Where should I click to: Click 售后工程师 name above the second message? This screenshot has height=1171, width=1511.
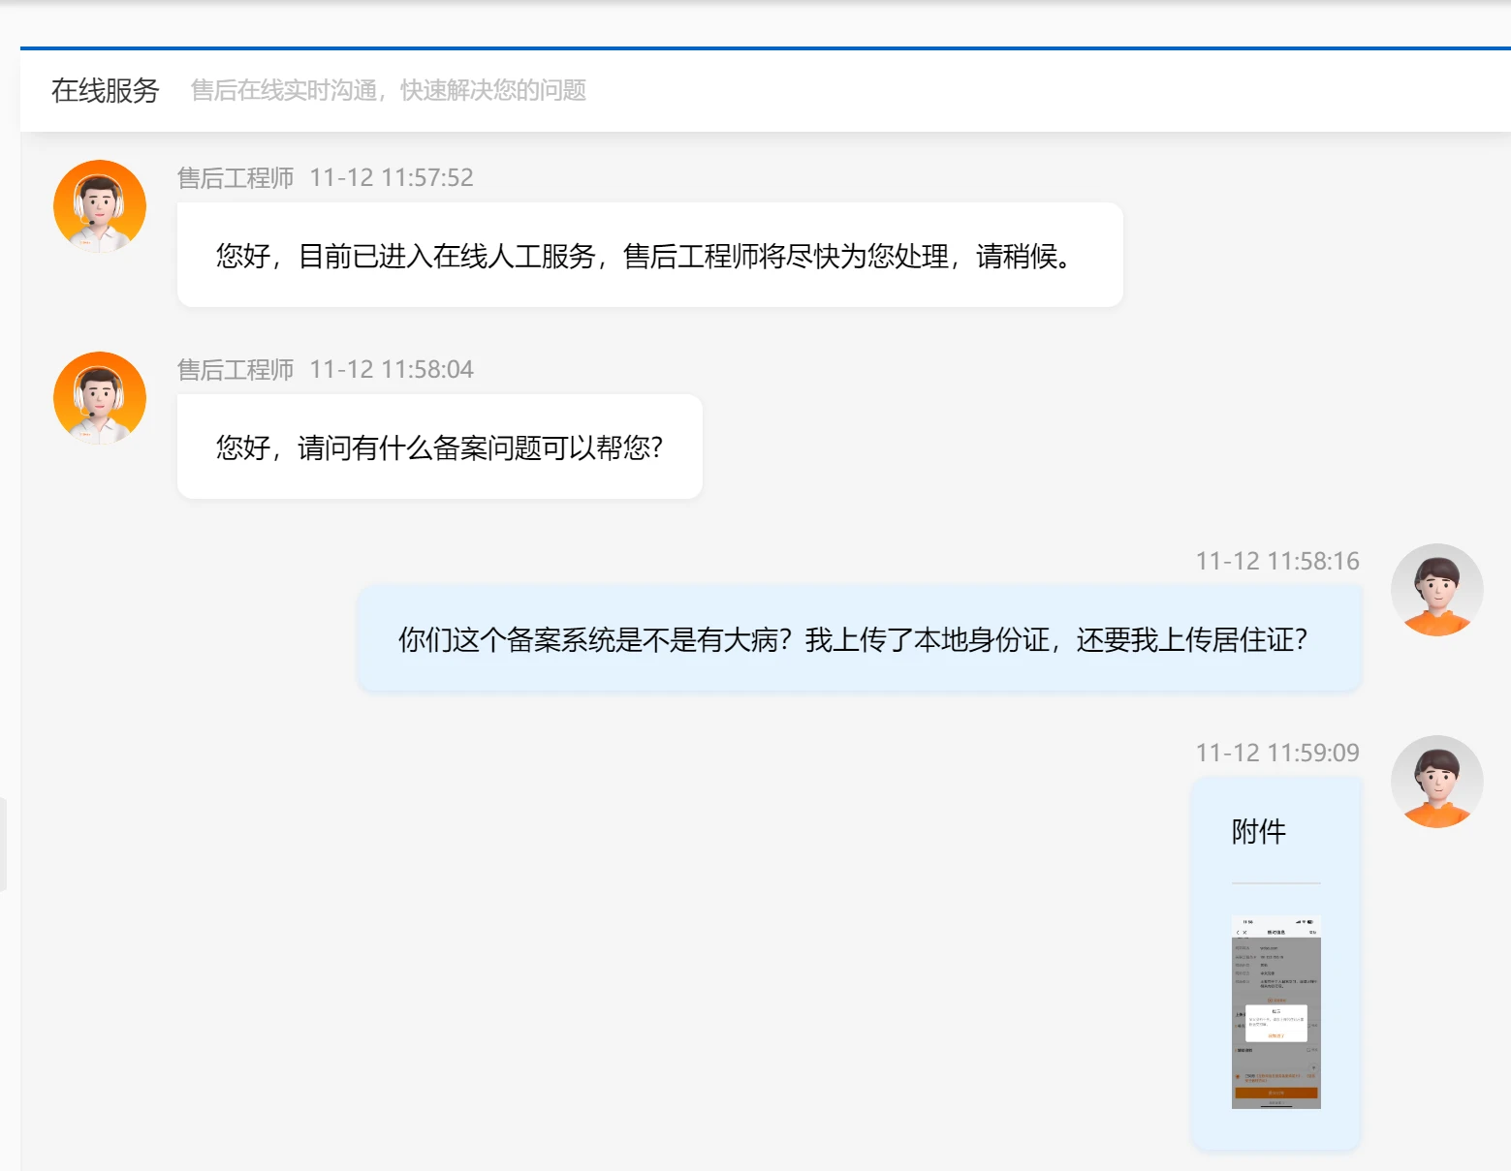point(236,370)
